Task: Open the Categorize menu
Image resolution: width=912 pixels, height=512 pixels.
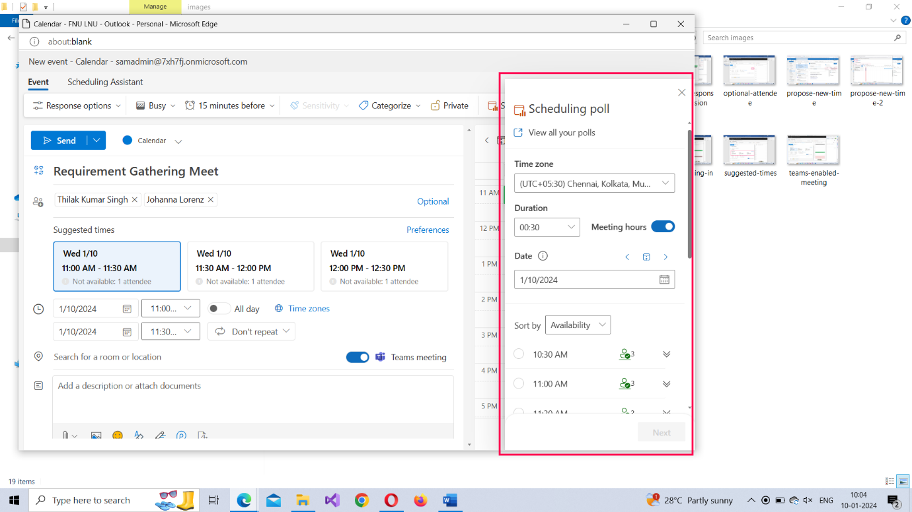Action: pyautogui.click(x=390, y=106)
